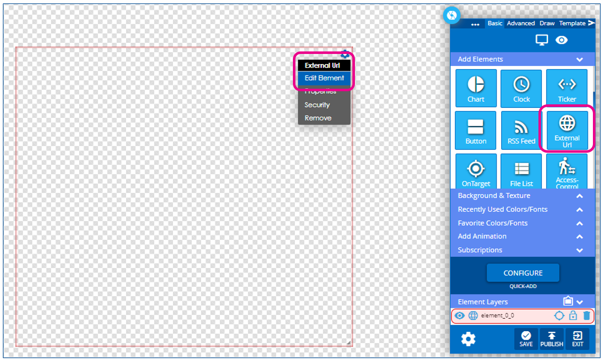Delete element_0_0 using the trash icon
This screenshot has width=603, height=362.
click(587, 316)
